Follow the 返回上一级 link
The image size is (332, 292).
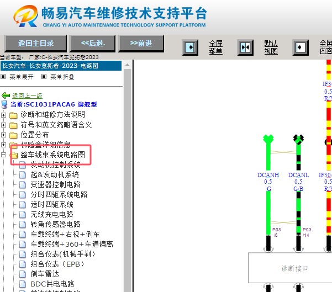click(27, 95)
